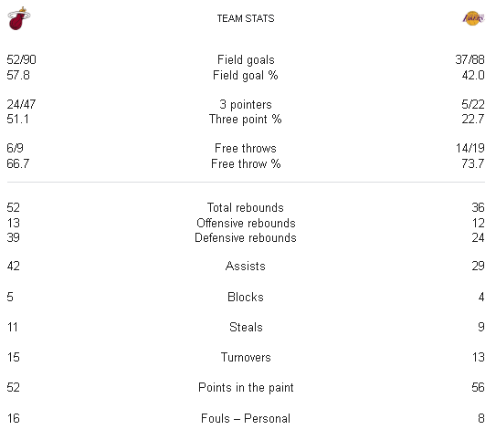Select the Steals stat label
Viewport: 496px width, 440px height.
246,327
